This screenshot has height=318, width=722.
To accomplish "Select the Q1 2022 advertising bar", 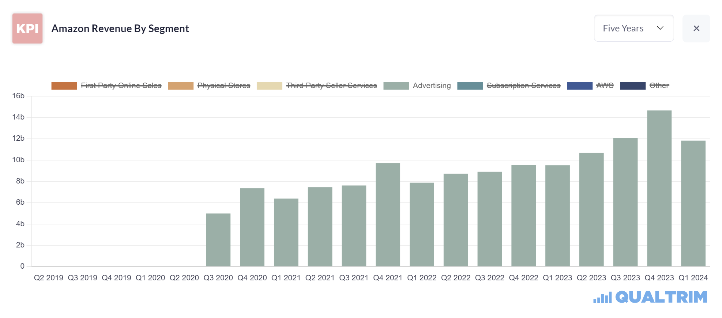I will (x=422, y=224).
